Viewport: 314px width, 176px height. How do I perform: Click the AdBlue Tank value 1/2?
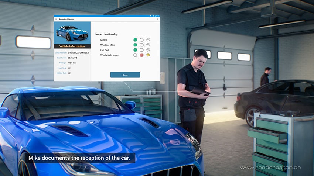click(69, 73)
